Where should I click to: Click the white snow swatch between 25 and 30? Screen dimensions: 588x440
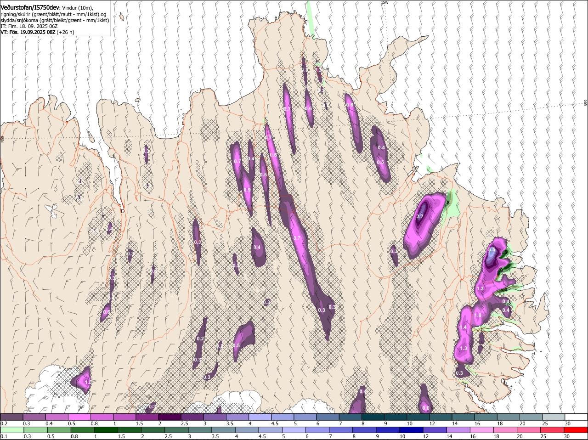(x=554, y=417)
